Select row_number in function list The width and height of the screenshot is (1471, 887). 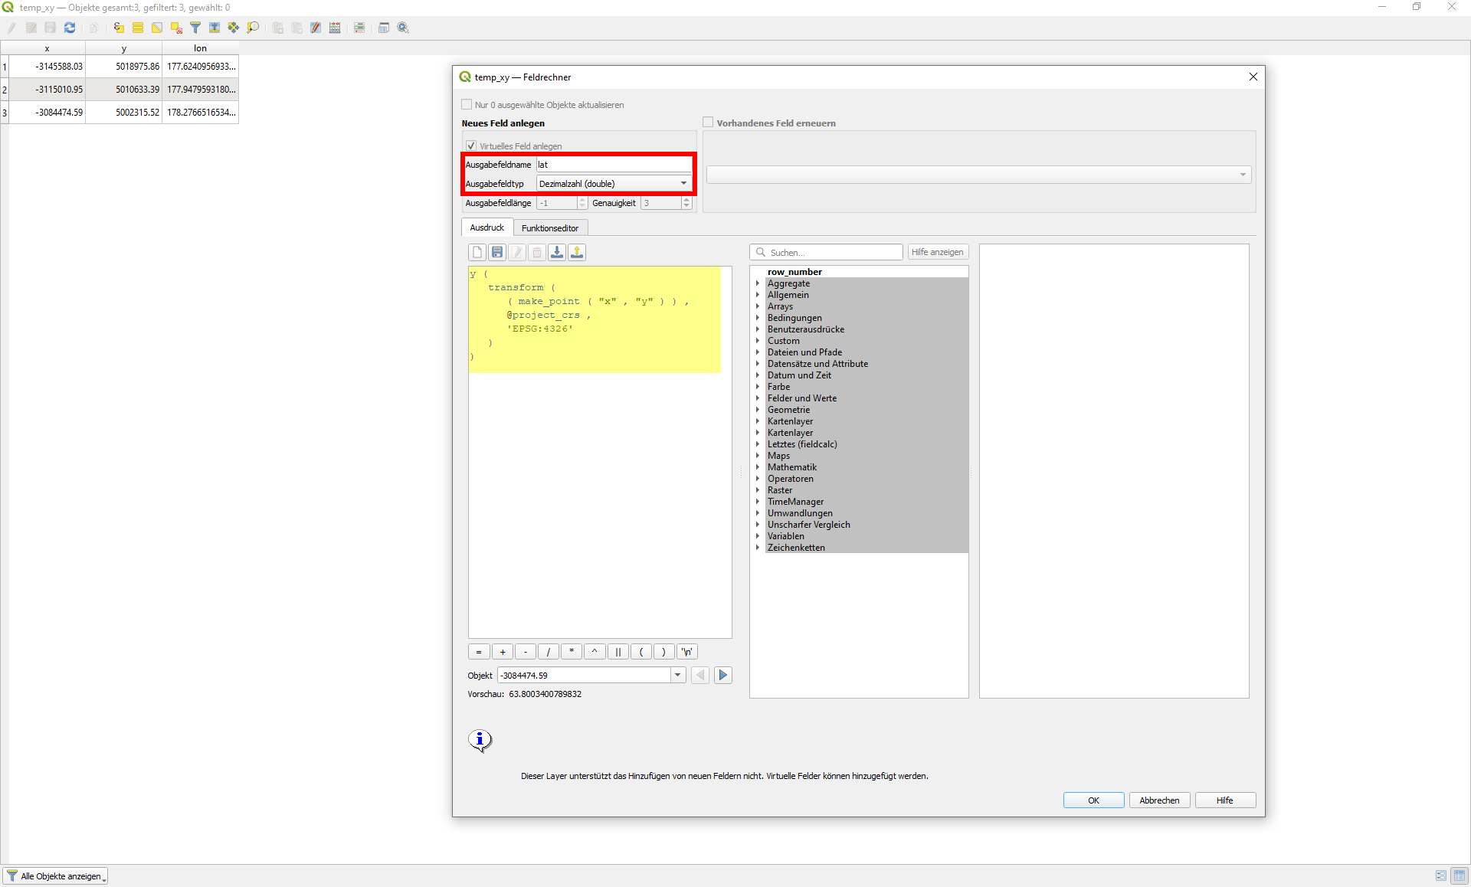click(x=794, y=272)
